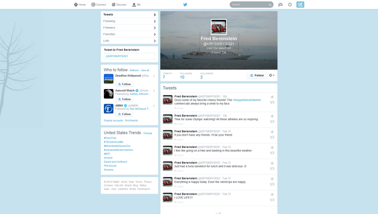This screenshot has width=378, height=214.
Task: Open the Phil Kessel trend
Action: click(110, 166)
